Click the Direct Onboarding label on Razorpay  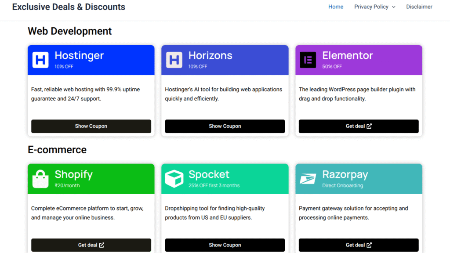(343, 186)
